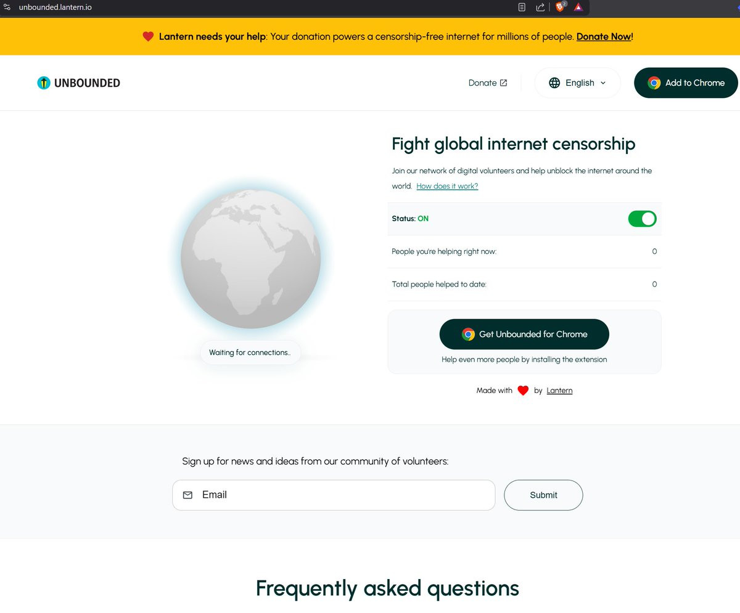740x613 pixels.
Task: Submit the email signup form
Action: pyautogui.click(x=543, y=495)
